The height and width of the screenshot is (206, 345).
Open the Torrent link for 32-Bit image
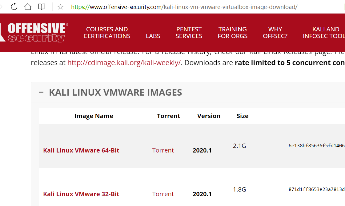pyautogui.click(x=163, y=194)
